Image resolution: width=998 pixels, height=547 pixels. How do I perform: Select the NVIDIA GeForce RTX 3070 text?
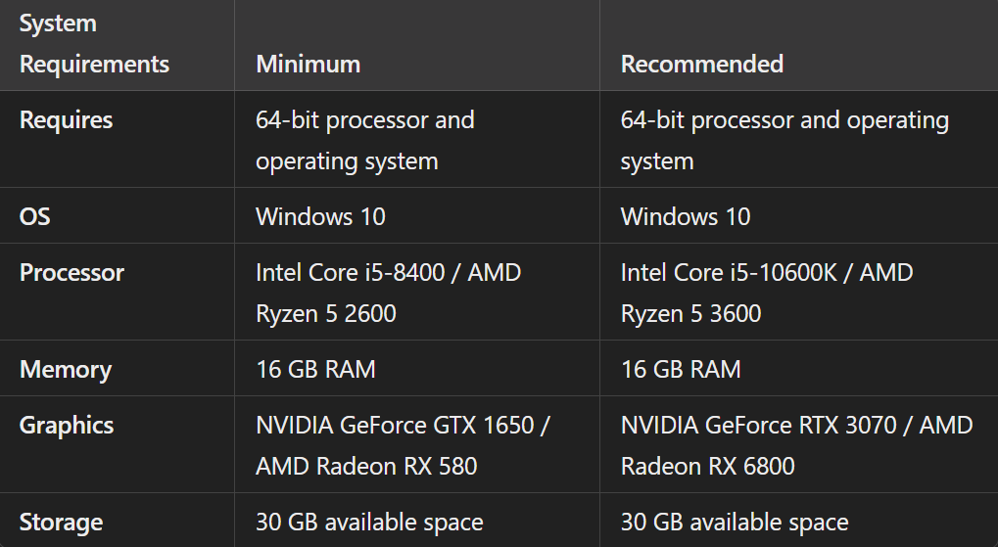760,425
